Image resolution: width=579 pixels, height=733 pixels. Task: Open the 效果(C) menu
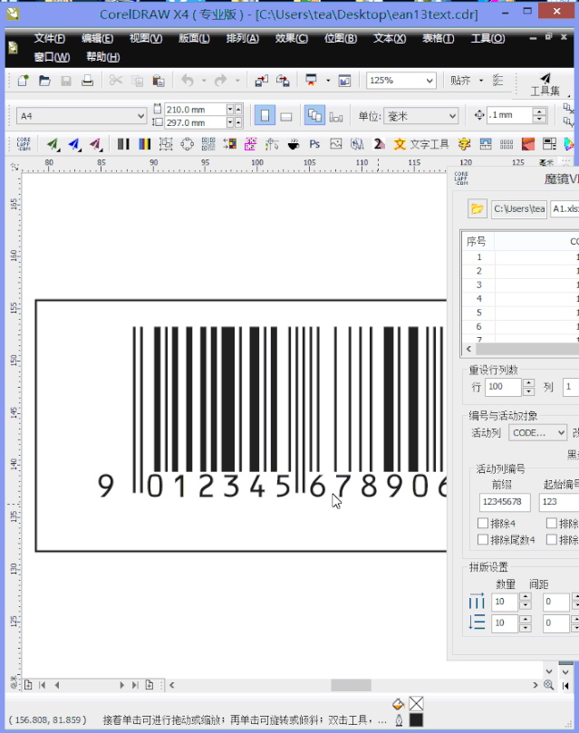[291, 38]
